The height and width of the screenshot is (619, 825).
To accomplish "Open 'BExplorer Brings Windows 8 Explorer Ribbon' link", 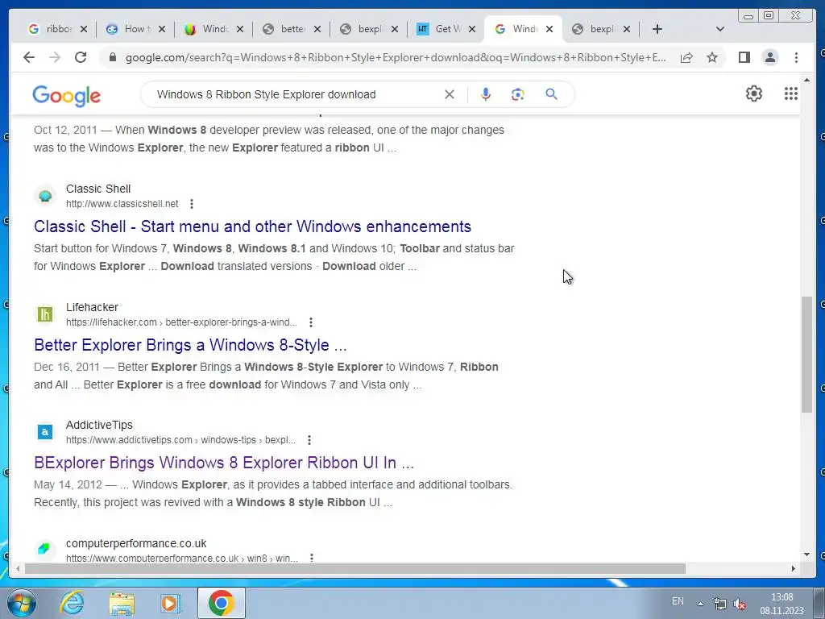I will click(x=224, y=463).
